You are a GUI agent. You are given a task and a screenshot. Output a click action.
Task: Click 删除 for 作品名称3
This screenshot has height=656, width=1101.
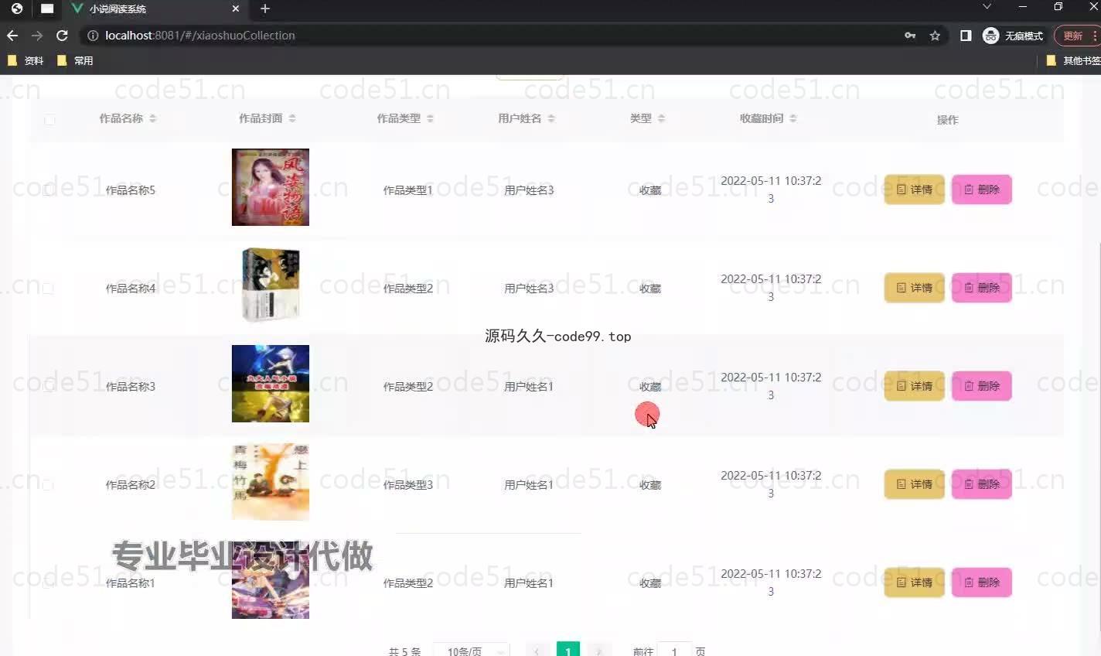(x=982, y=386)
